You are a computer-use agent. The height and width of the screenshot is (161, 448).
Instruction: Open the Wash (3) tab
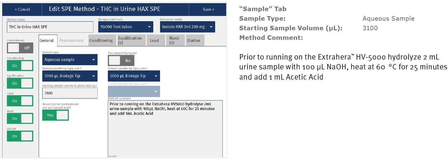coord(174,40)
